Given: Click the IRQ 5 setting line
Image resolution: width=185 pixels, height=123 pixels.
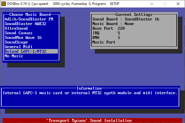Looking at the screenshot, I should click(106, 33).
